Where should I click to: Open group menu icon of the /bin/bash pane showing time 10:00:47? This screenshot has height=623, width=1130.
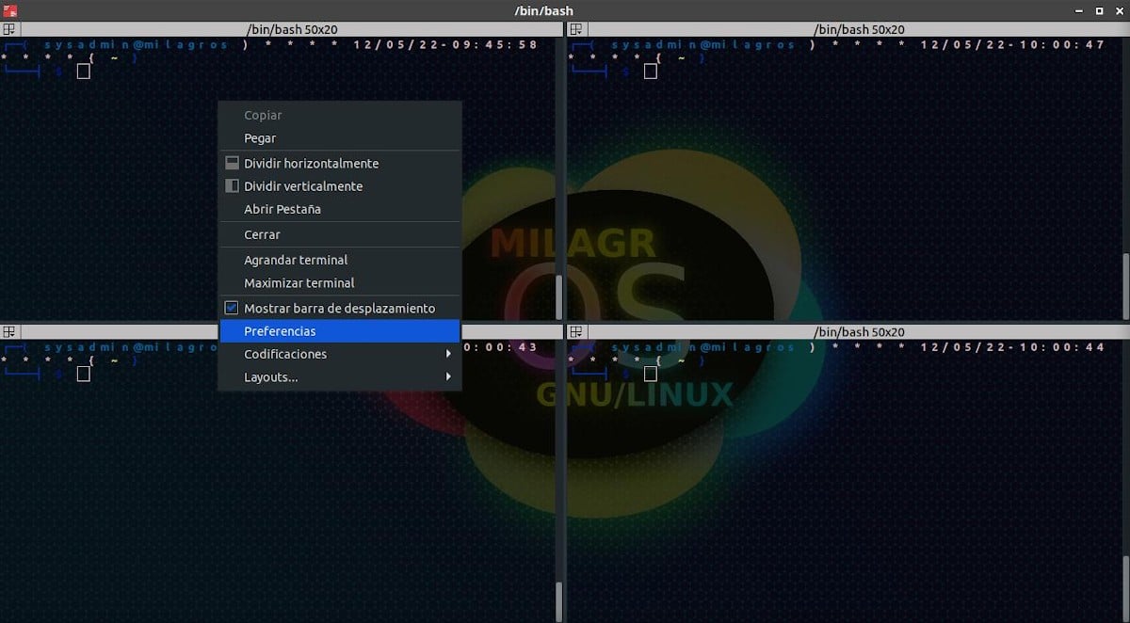coord(576,29)
